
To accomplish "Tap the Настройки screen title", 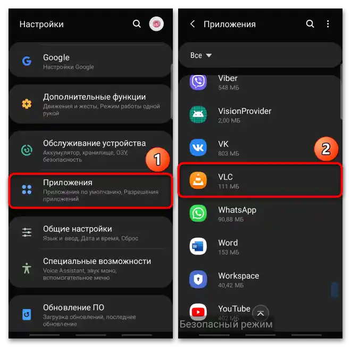I will (41, 24).
